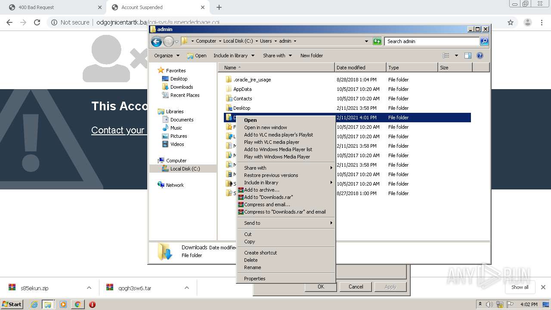
Task: Open Pictures library in the sidebar
Action: [x=178, y=136]
